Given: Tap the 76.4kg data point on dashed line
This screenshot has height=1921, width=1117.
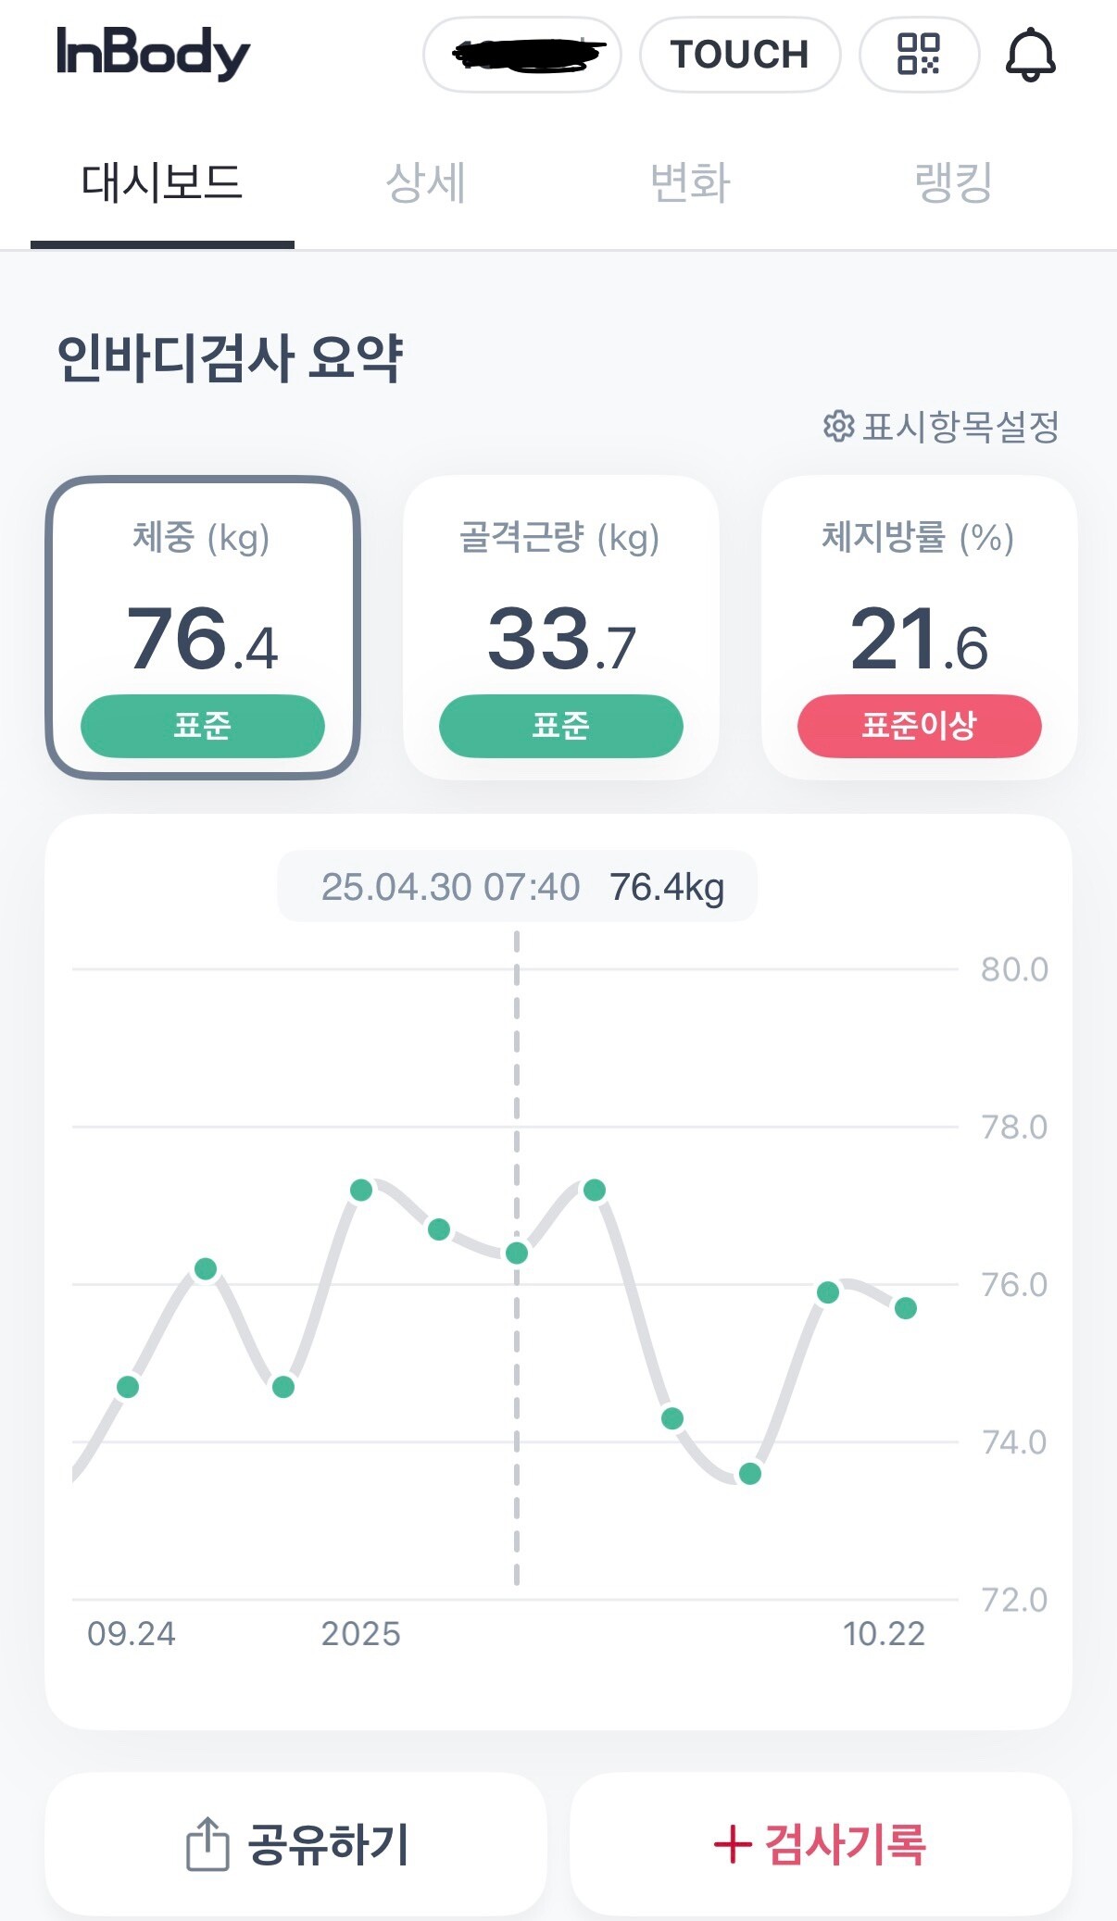Looking at the screenshot, I should 517,1253.
